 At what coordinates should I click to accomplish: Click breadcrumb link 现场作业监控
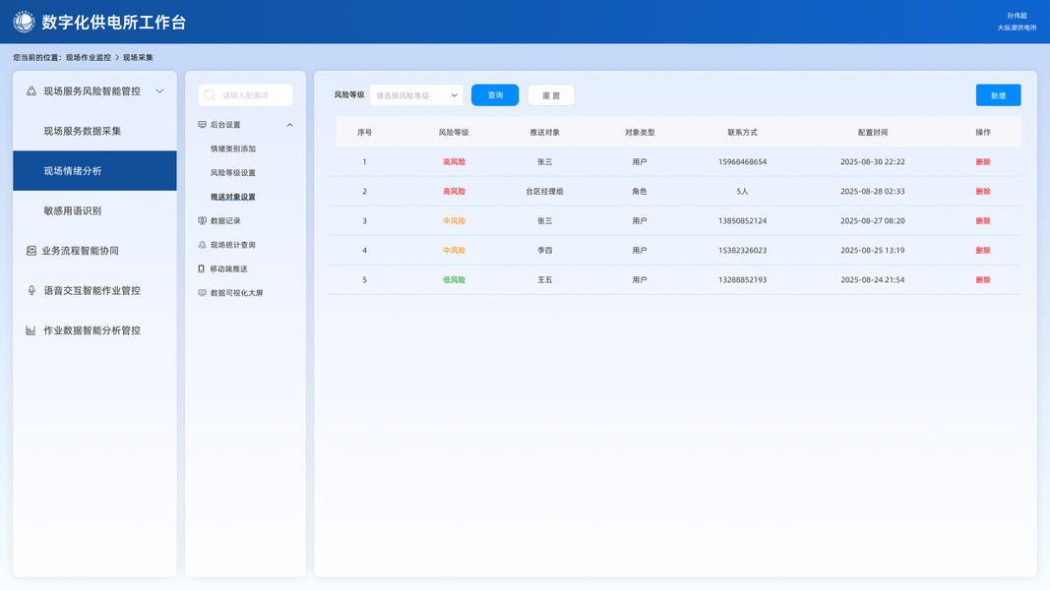pos(89,58)
